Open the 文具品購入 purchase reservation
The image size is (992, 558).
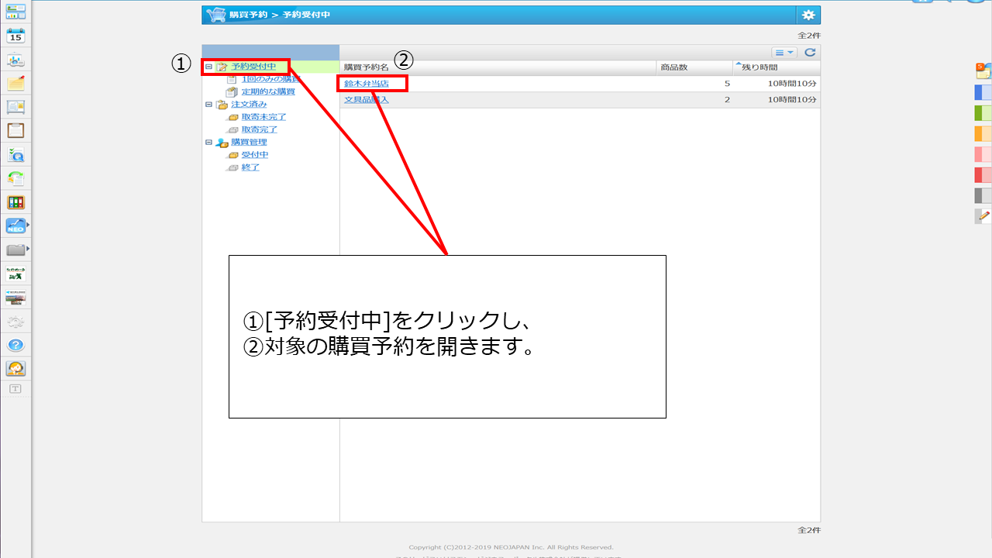coord(366,100)
